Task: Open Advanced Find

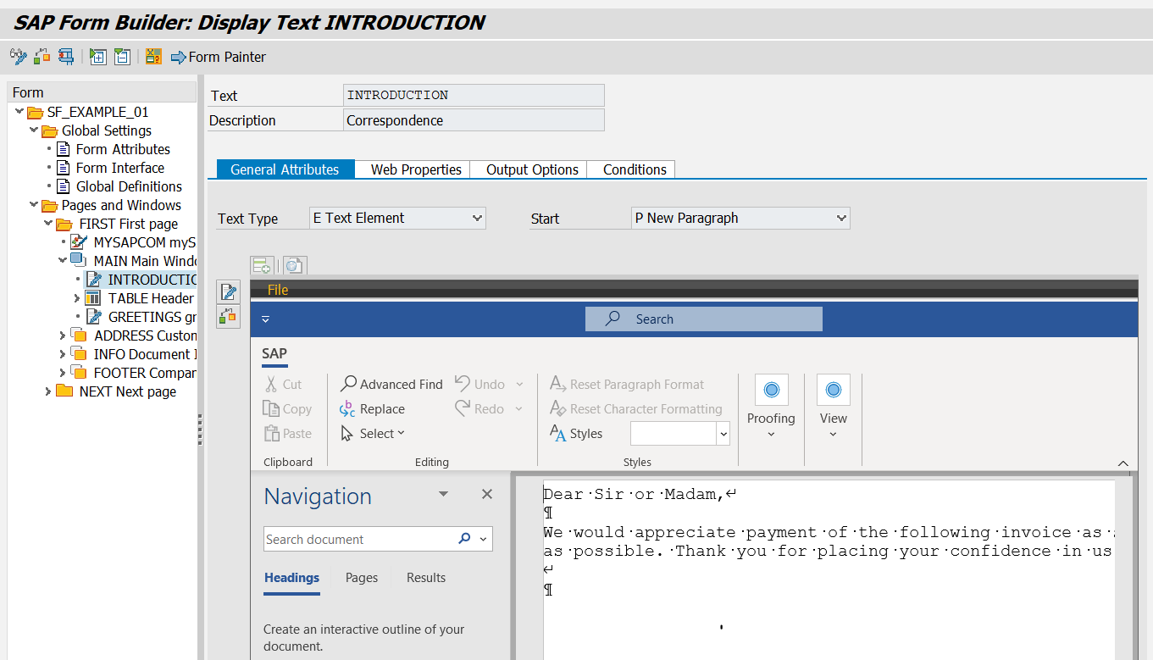Action: point(391,384)
